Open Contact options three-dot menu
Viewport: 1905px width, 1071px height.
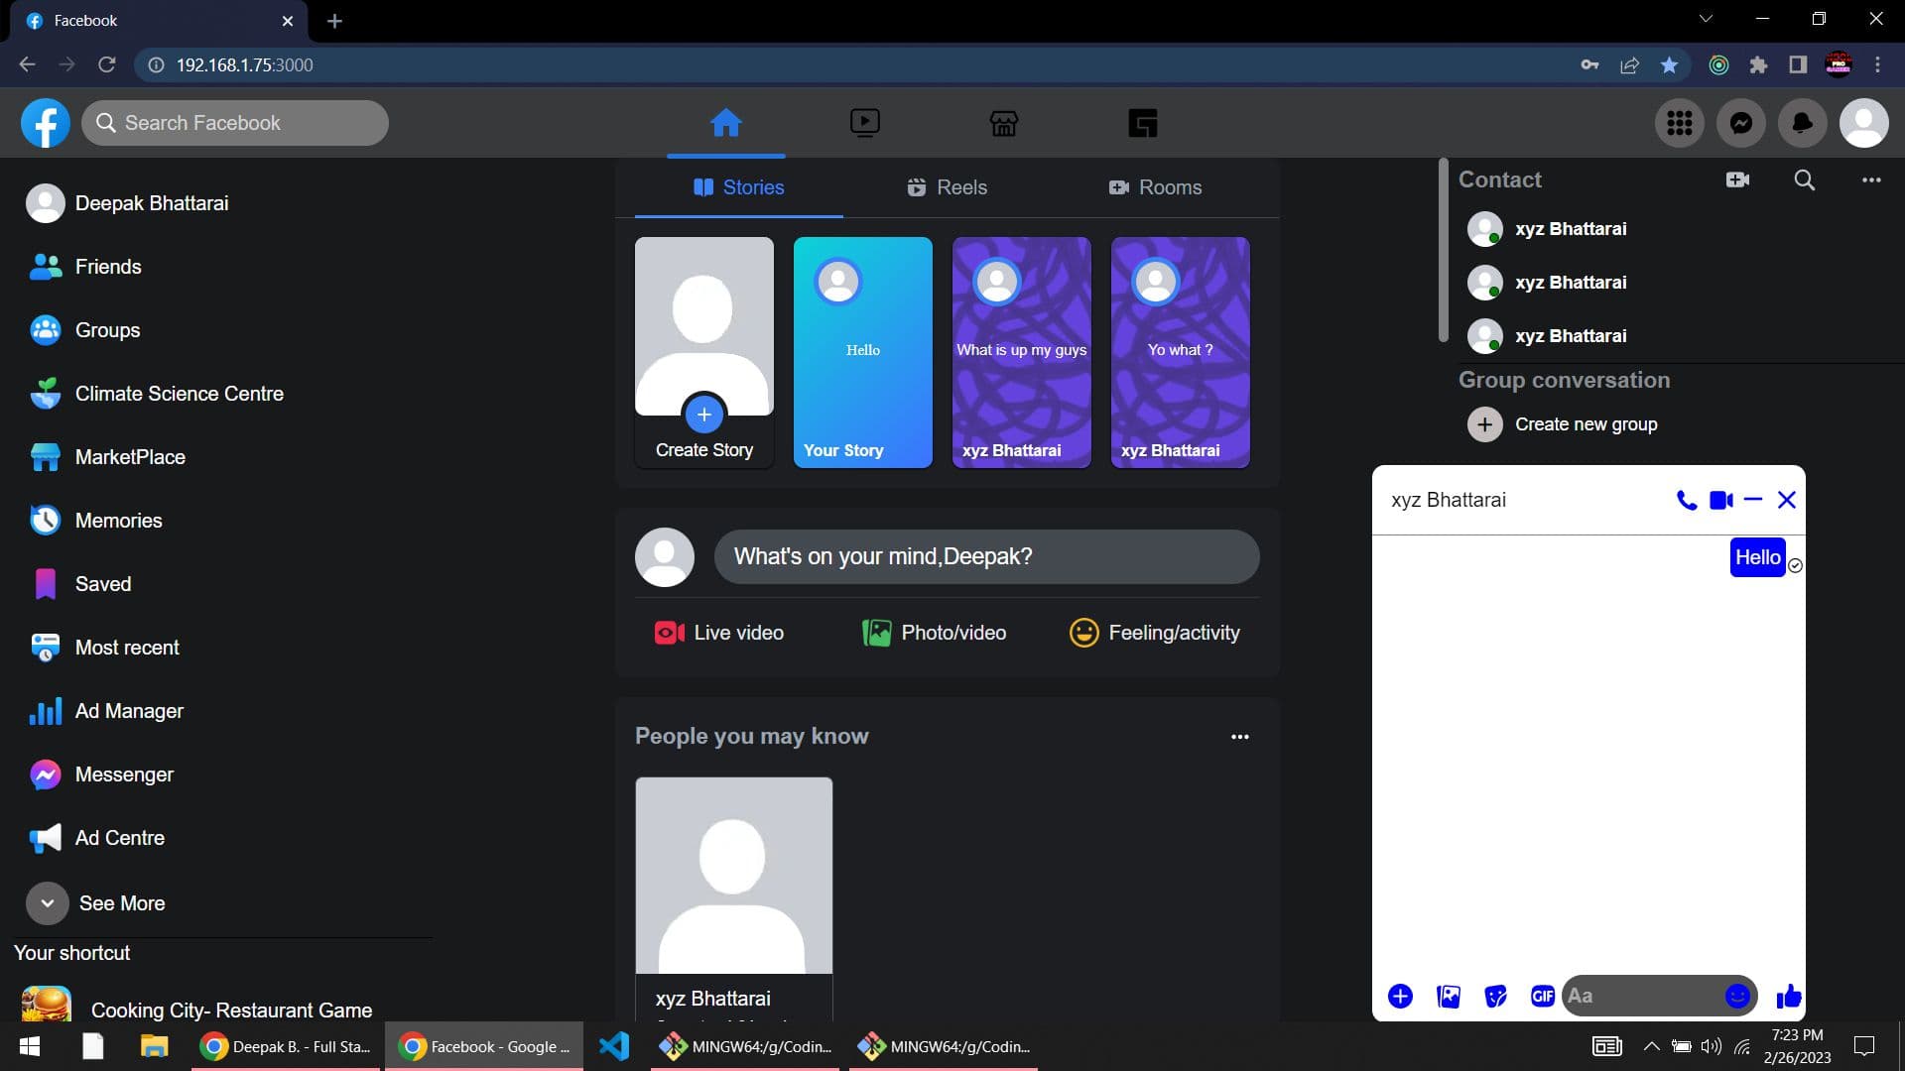pos(1871,179)
